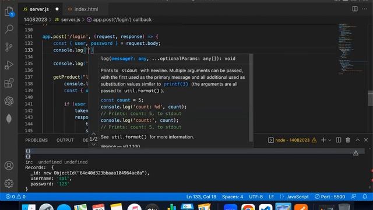Show previous signature with up arrow
Screen dimensions: 373x210
93,134
